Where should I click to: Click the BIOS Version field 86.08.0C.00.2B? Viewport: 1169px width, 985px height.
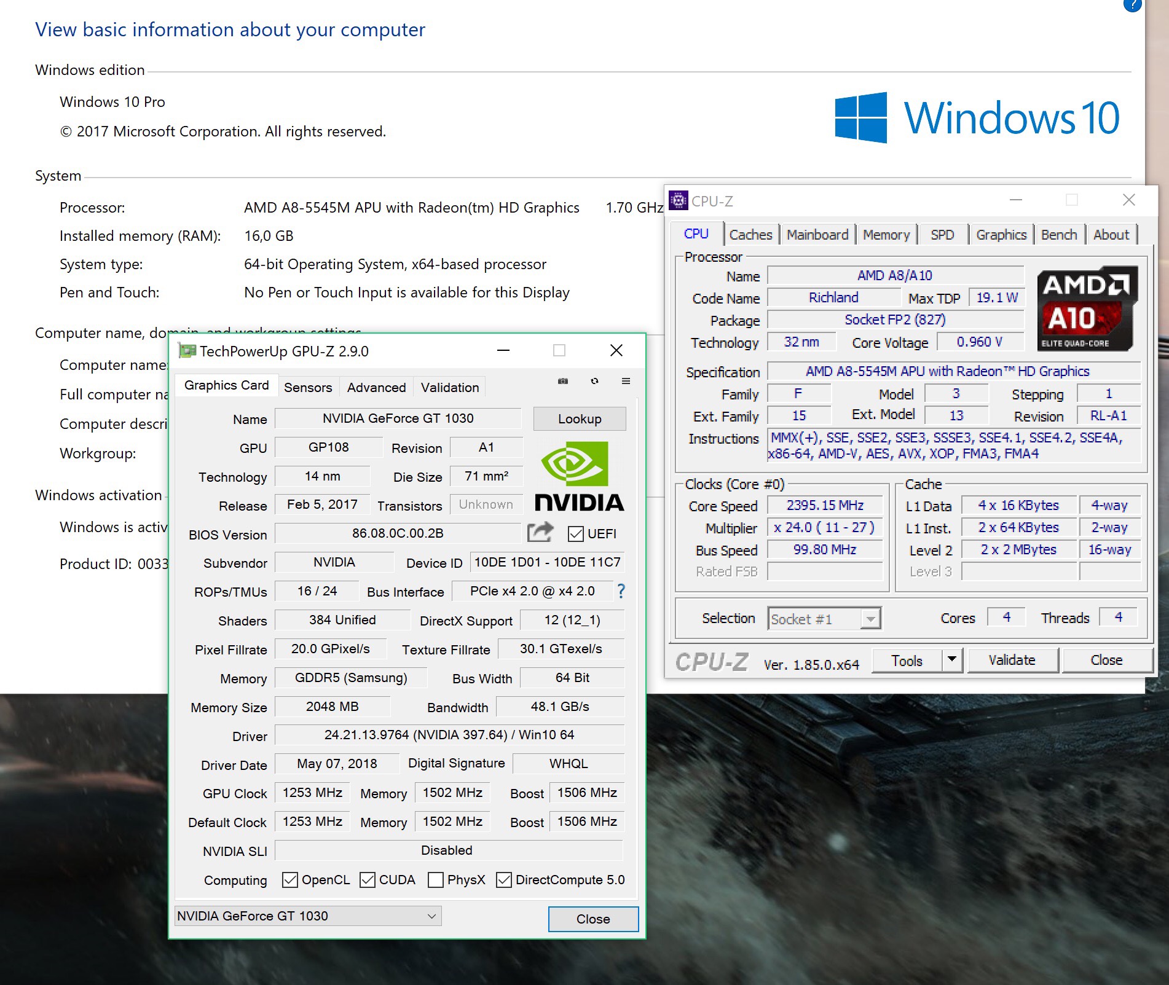click(x=398, y=533)
